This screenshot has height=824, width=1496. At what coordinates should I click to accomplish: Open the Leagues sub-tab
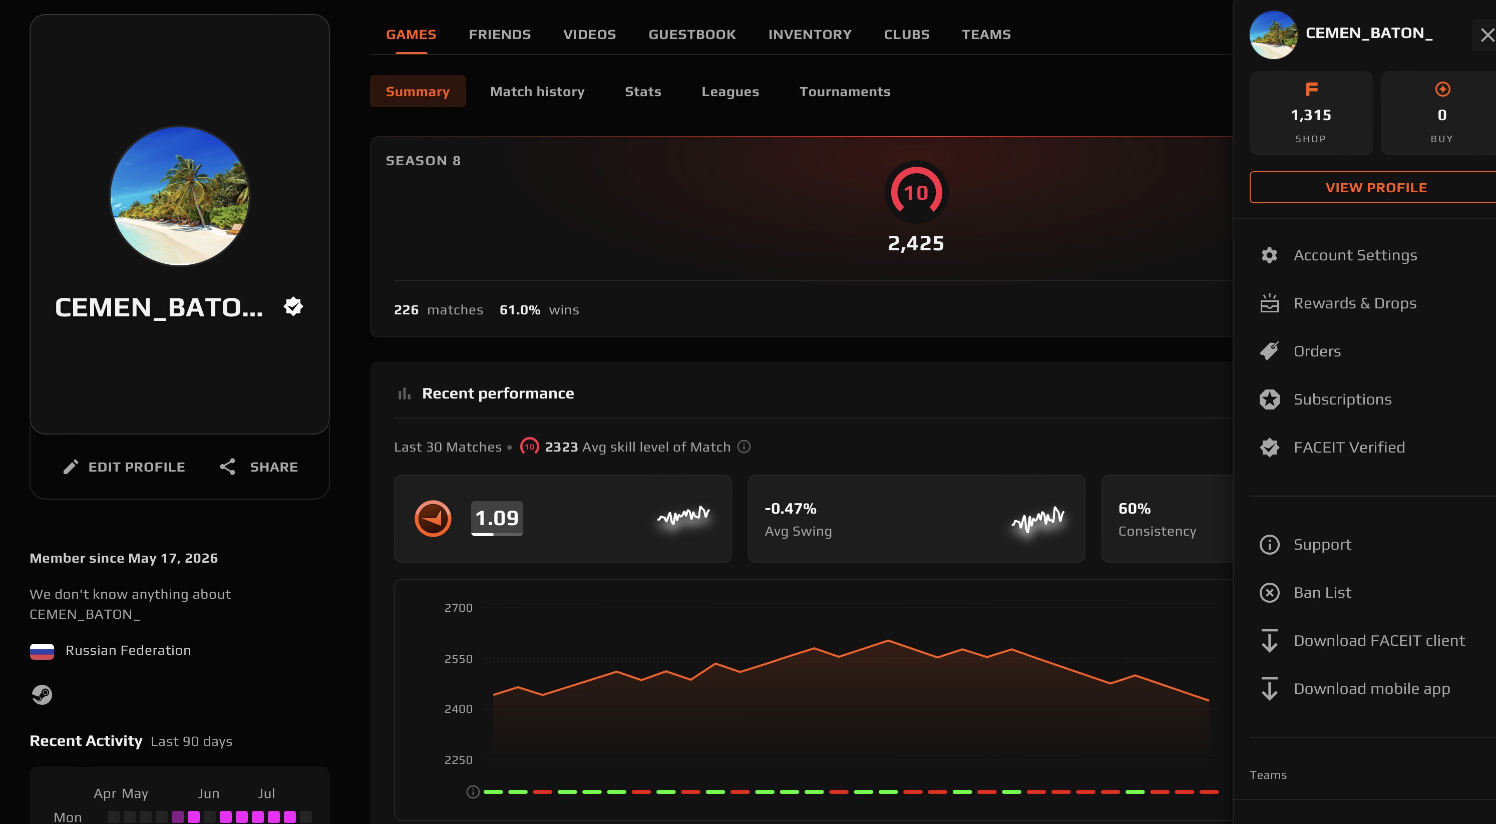[x=730, y=91]
